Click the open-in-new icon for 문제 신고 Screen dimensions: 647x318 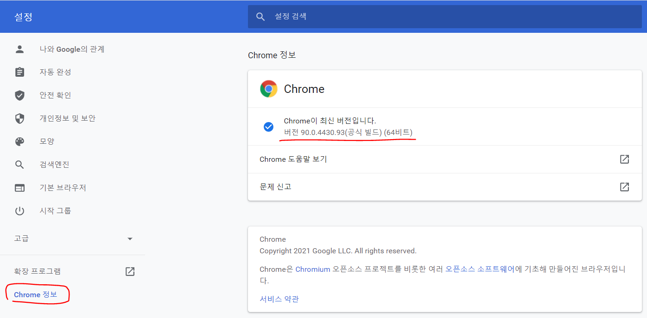pos(624,187)
